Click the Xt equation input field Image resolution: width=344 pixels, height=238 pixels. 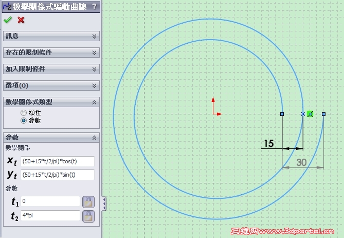58,162
